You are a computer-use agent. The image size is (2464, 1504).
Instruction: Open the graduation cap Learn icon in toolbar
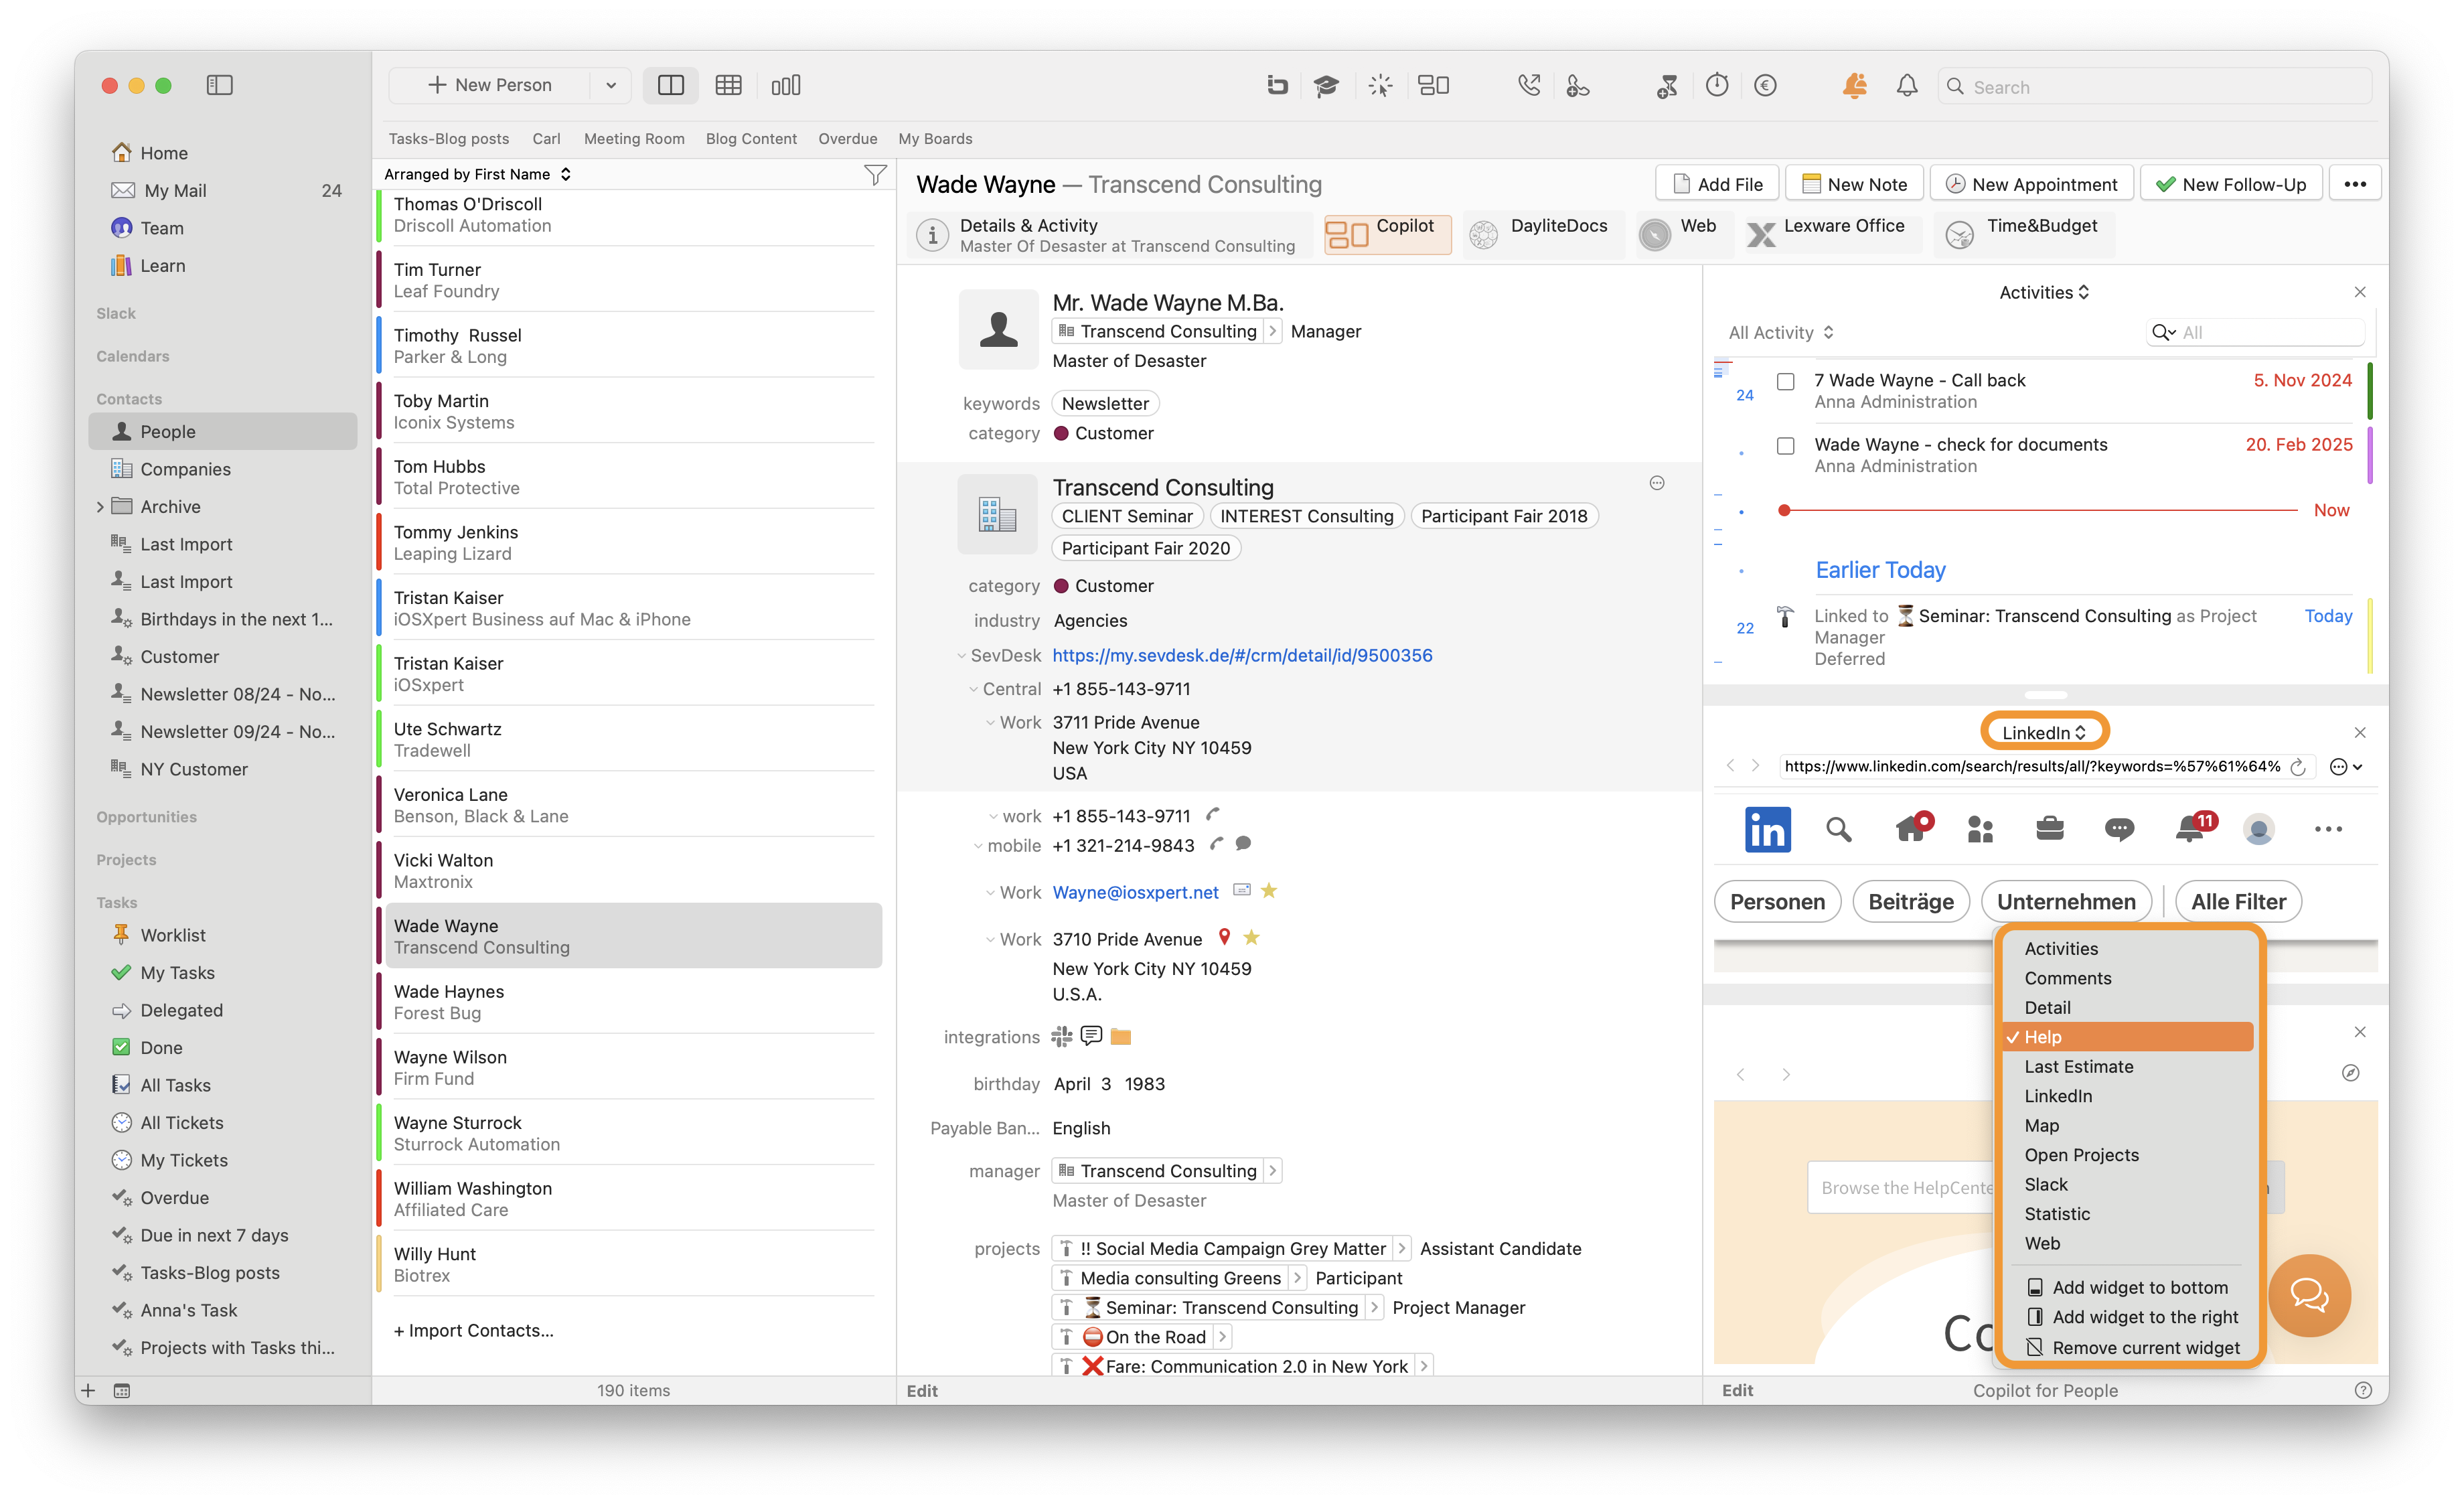click(x=1326, y=85)
